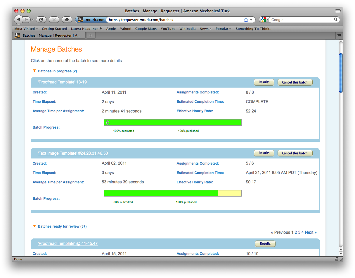Open the Most Visited bookmarks dropdown
This screenshot has width=355, height=278.
click(26, 29)
